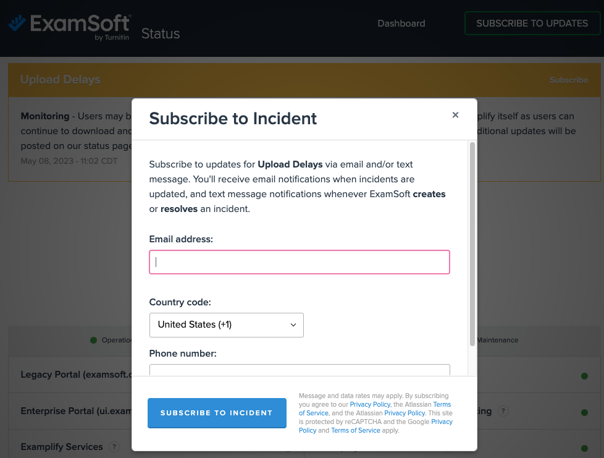This screenshot has height=458, width=604.
Task: Click question mark icon at right column
Action: (503, 411)
